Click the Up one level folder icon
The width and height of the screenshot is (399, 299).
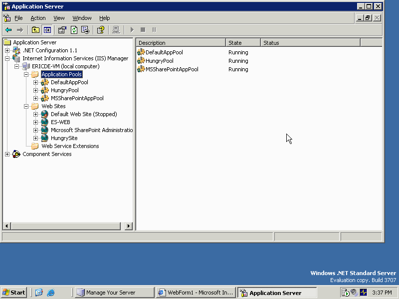coord(35,30)
